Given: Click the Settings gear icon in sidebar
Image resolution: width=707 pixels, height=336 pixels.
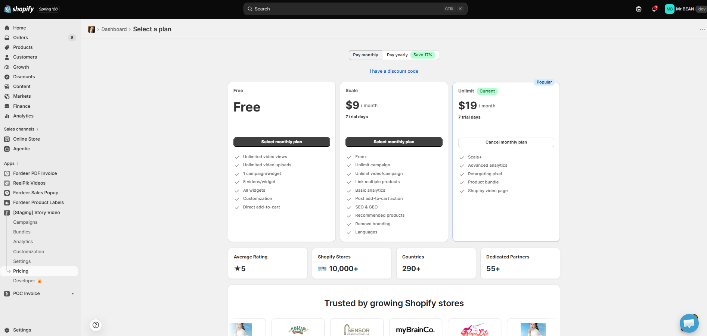Looking at the screenshot, I should coord(7,330).
